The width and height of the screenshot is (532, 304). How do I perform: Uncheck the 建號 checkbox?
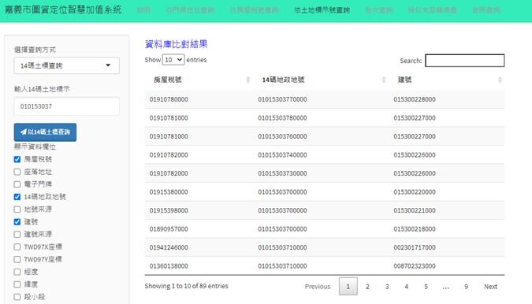17,221
